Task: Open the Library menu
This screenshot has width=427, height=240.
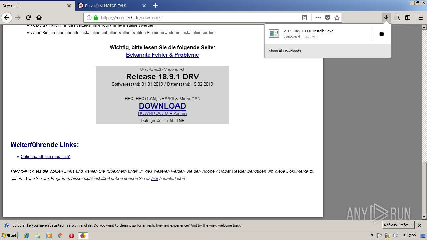Action: click(397, 18)
